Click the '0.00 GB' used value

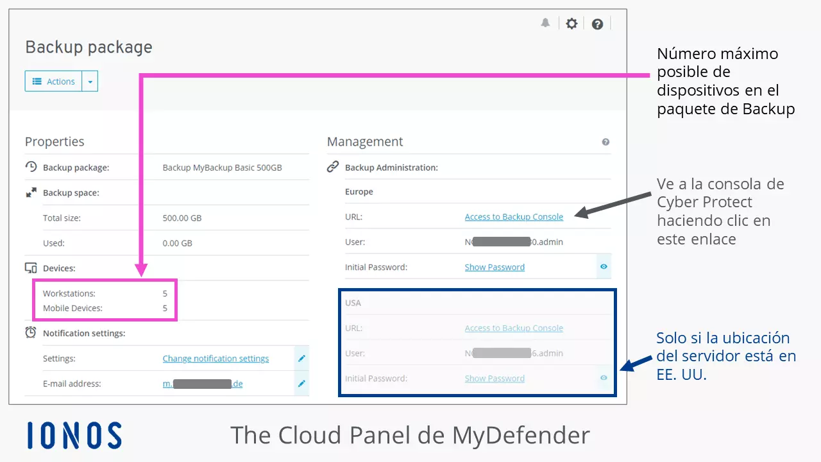tap(178, 243)
